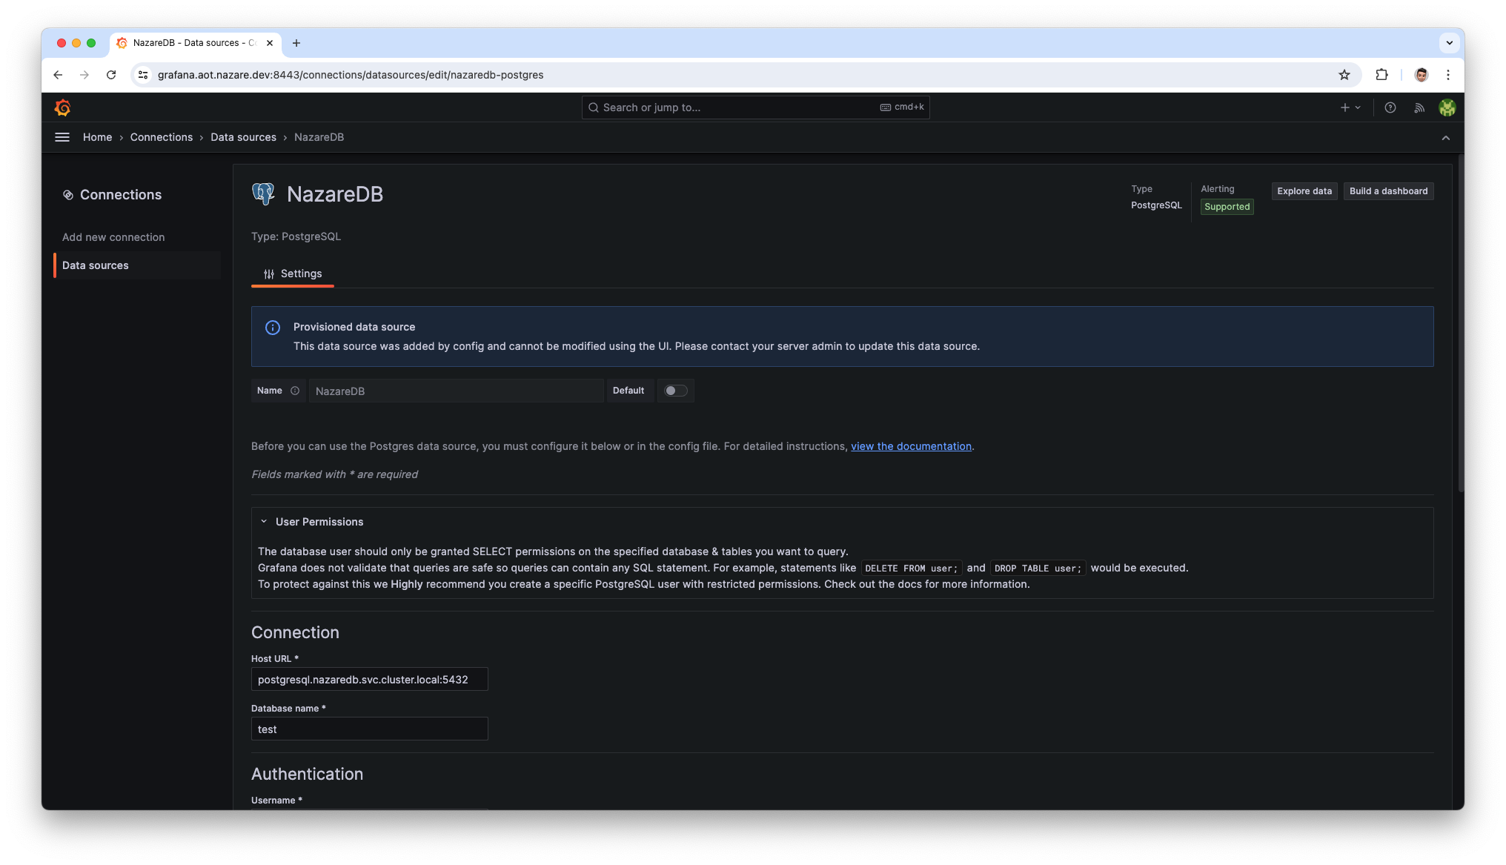Screen dimensions: 1506x865
Task: Go to Data sources breadcrumb
Action: pyautogui.click(x=243, y=137)
